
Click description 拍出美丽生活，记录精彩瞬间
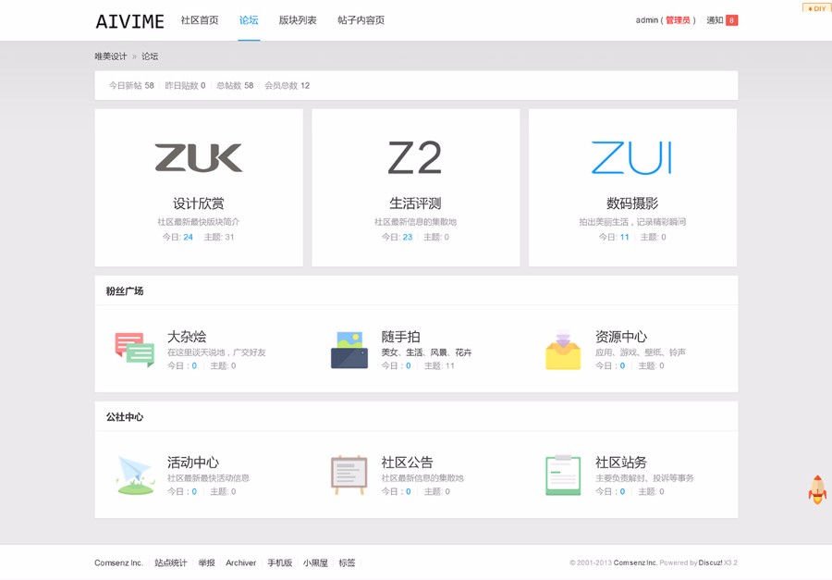click(632, 222)
